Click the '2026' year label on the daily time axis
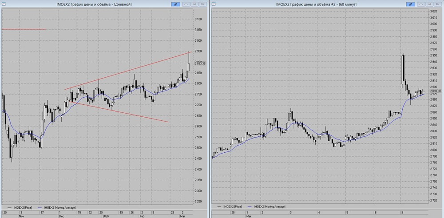Viewport: 444px width, 218px height. [105, 216]
